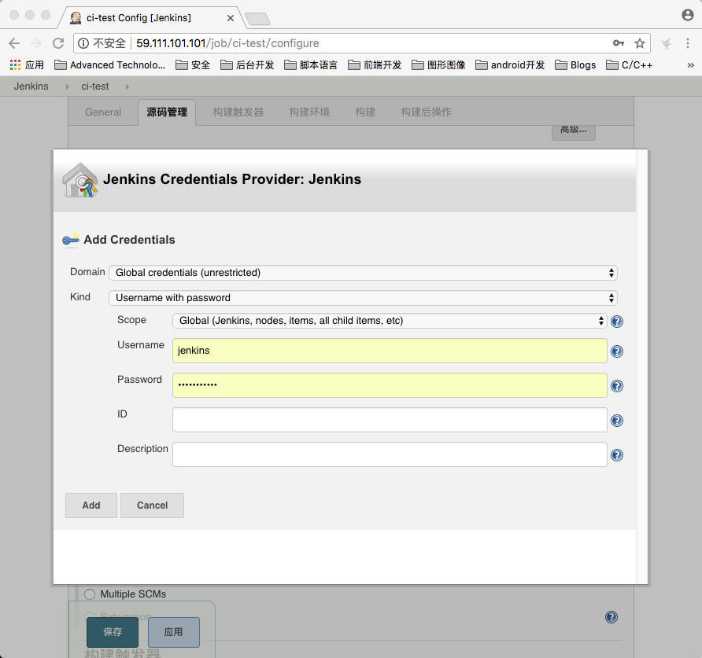
Task: Click the help icon next to Username
Action: 616,351
